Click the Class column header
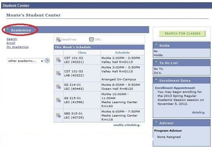 (82, 53)
